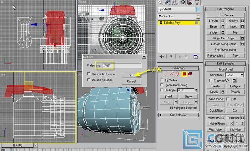Cancel the Detach dialog
The width and height of the screenshot is (250, 151).
132,81
